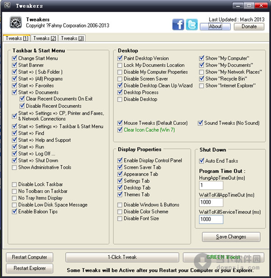Toggle Desktop Process checkbox
This screenshot has width=271, height=278.
[120, 92]
